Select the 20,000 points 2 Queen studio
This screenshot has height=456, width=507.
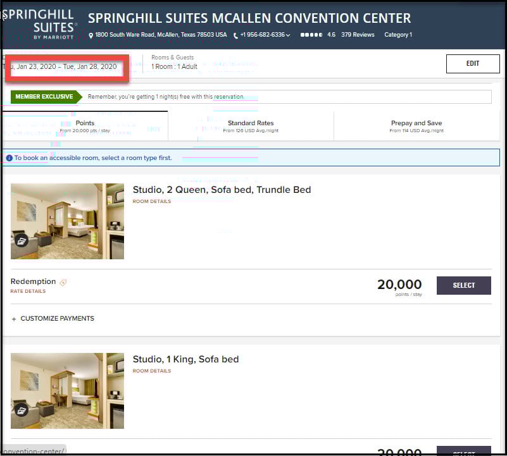[464, 285]
